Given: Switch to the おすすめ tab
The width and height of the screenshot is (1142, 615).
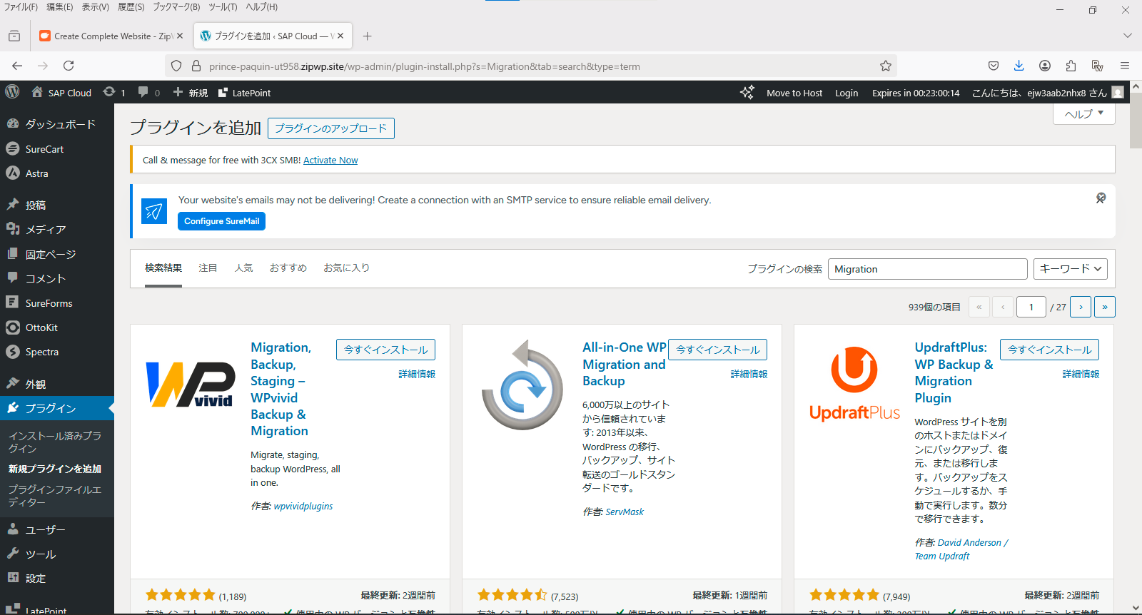Looking at the screenshot, I should coord(288,268).
